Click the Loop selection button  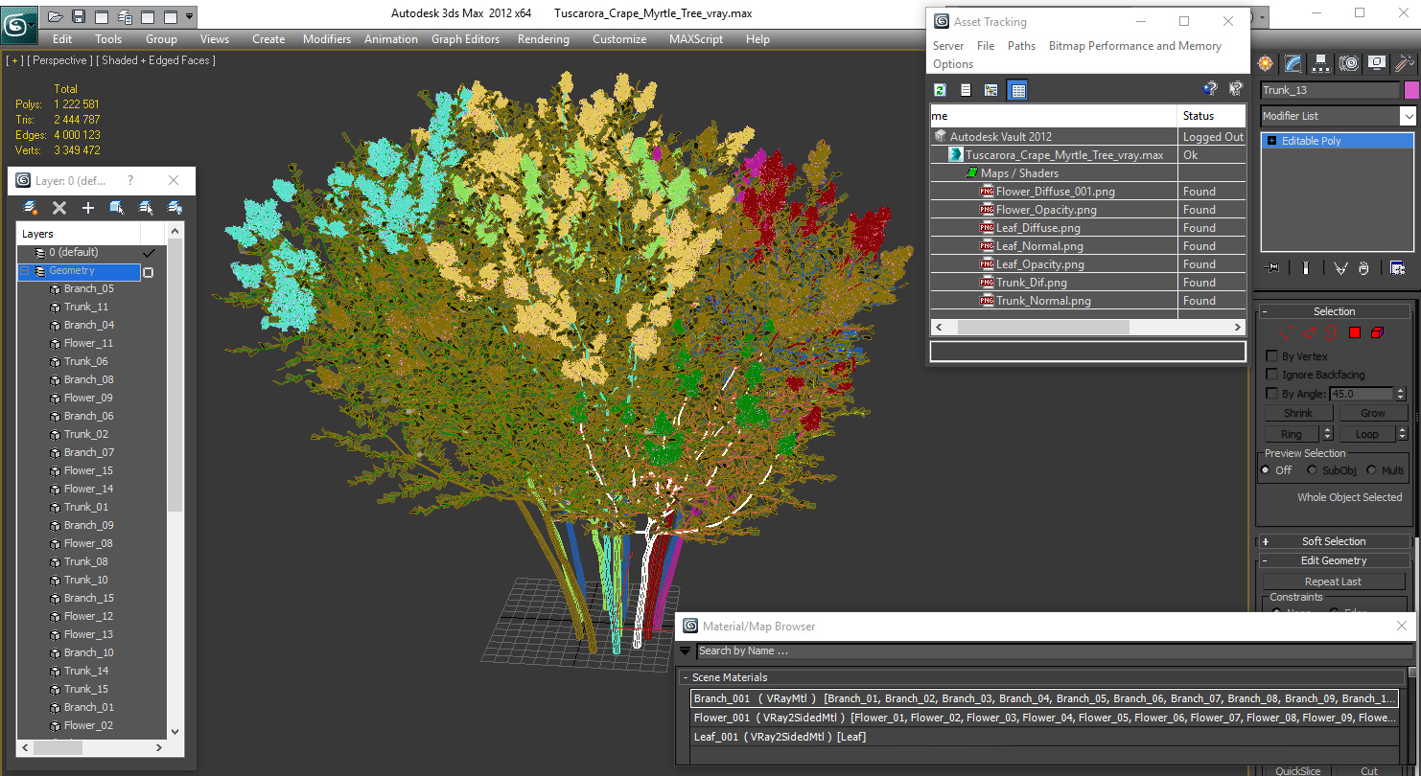1366,434
